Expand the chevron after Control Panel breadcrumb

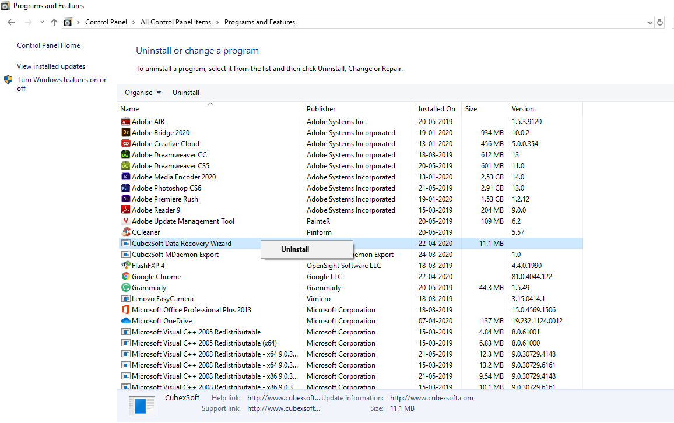tap(134, 22)
